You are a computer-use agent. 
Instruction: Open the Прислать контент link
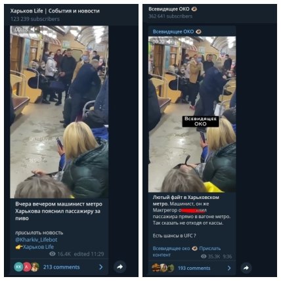tap(186, 251)
